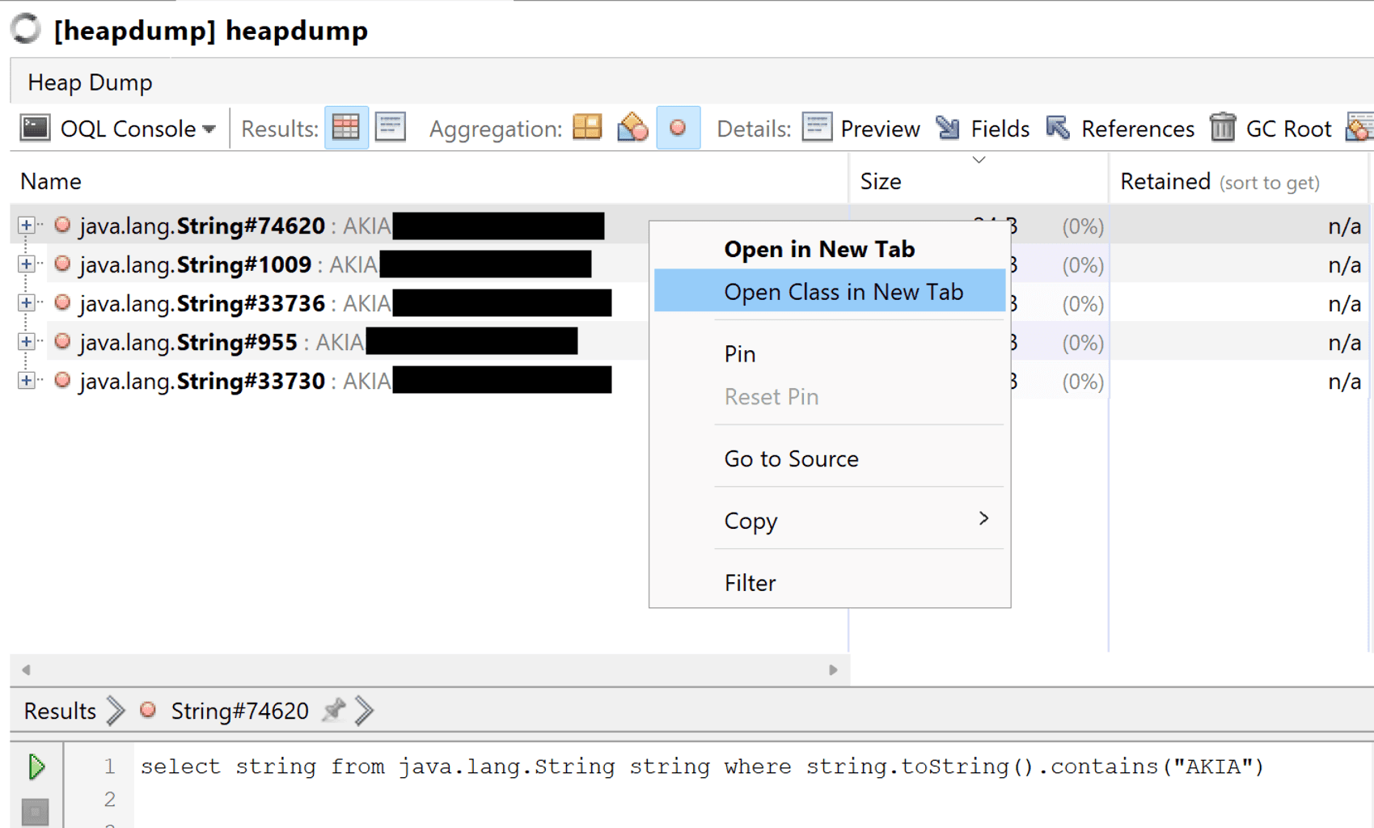Open the OQL Console view
1374x828 pixels.
pos(117,129)
